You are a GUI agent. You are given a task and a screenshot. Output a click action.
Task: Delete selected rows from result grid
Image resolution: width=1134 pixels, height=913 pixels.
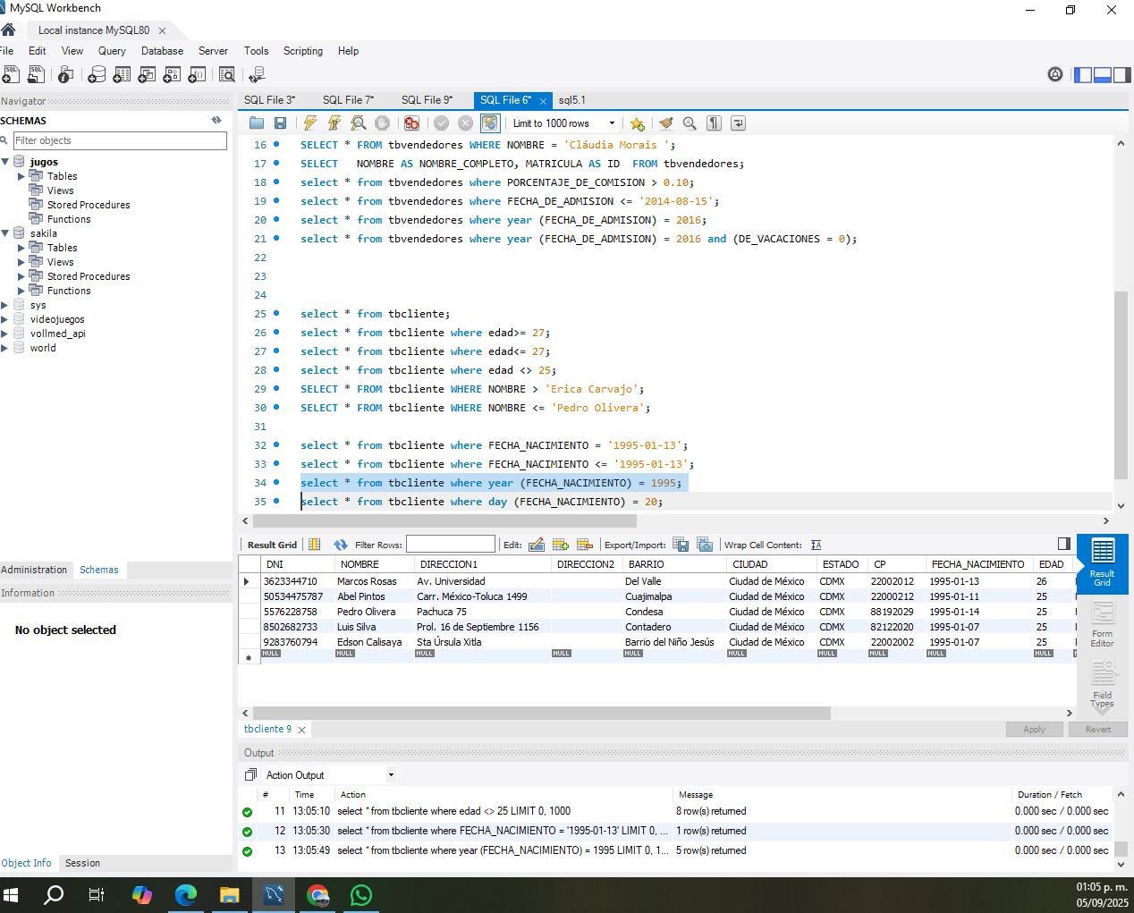[x=585, y=545]
